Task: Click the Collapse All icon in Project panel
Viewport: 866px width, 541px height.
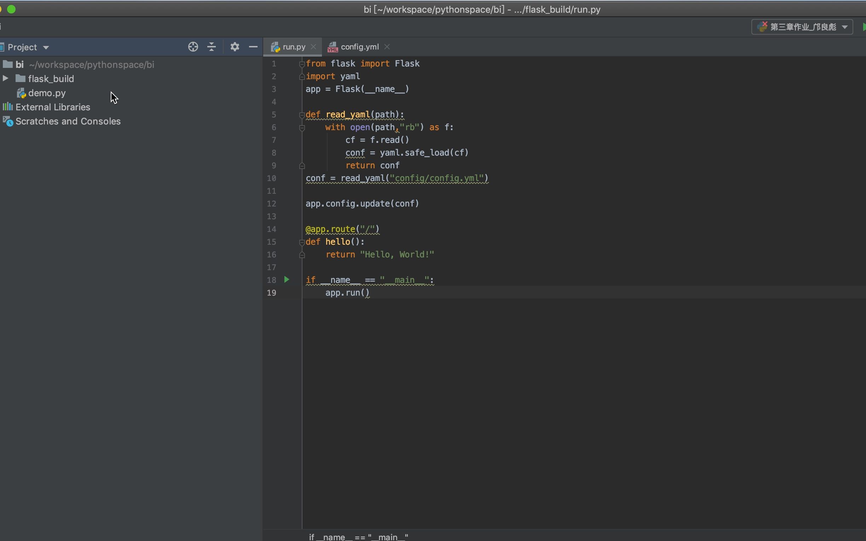Action: click(x=212, y=47)
